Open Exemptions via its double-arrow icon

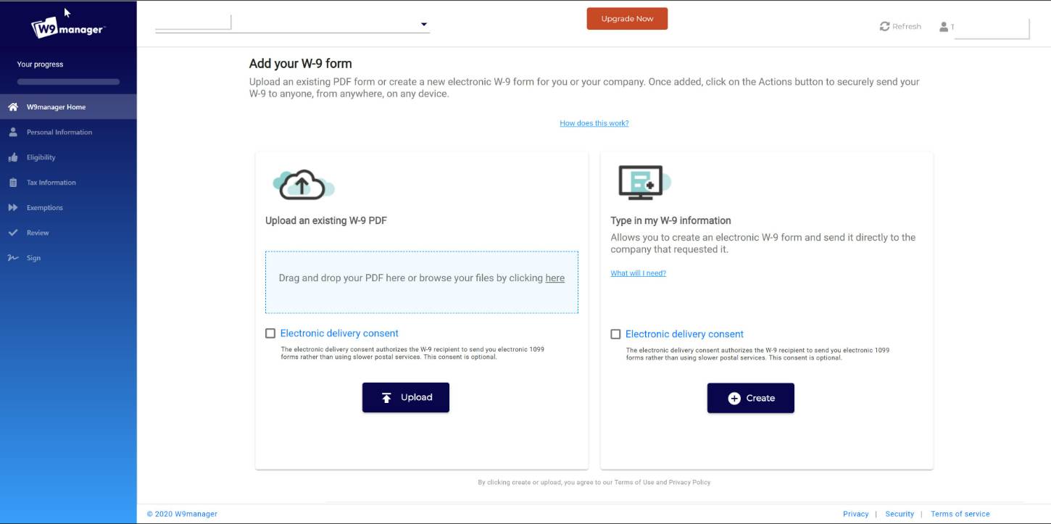pos(13,208)
